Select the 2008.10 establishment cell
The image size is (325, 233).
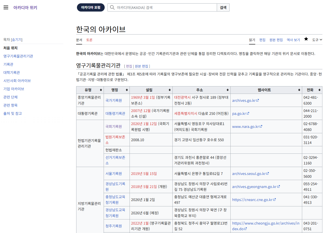pos(151,140)
